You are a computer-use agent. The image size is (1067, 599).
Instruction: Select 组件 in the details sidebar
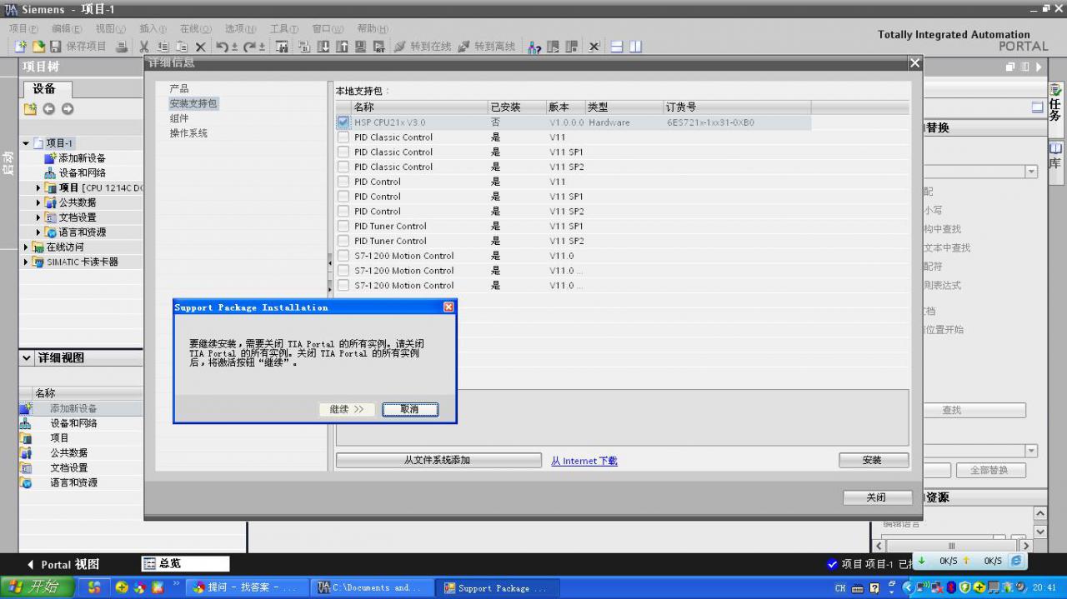[178, 118]
